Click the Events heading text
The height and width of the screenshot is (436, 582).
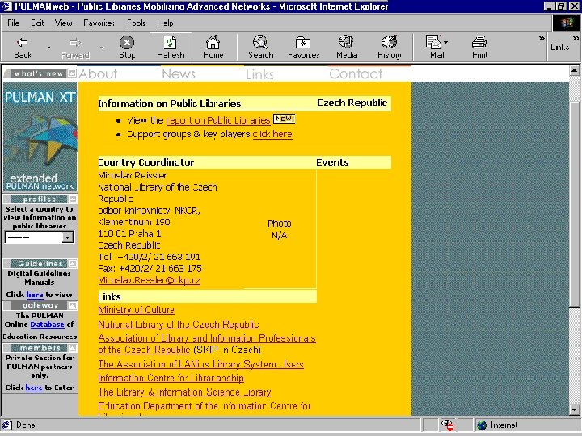(332, 162)
